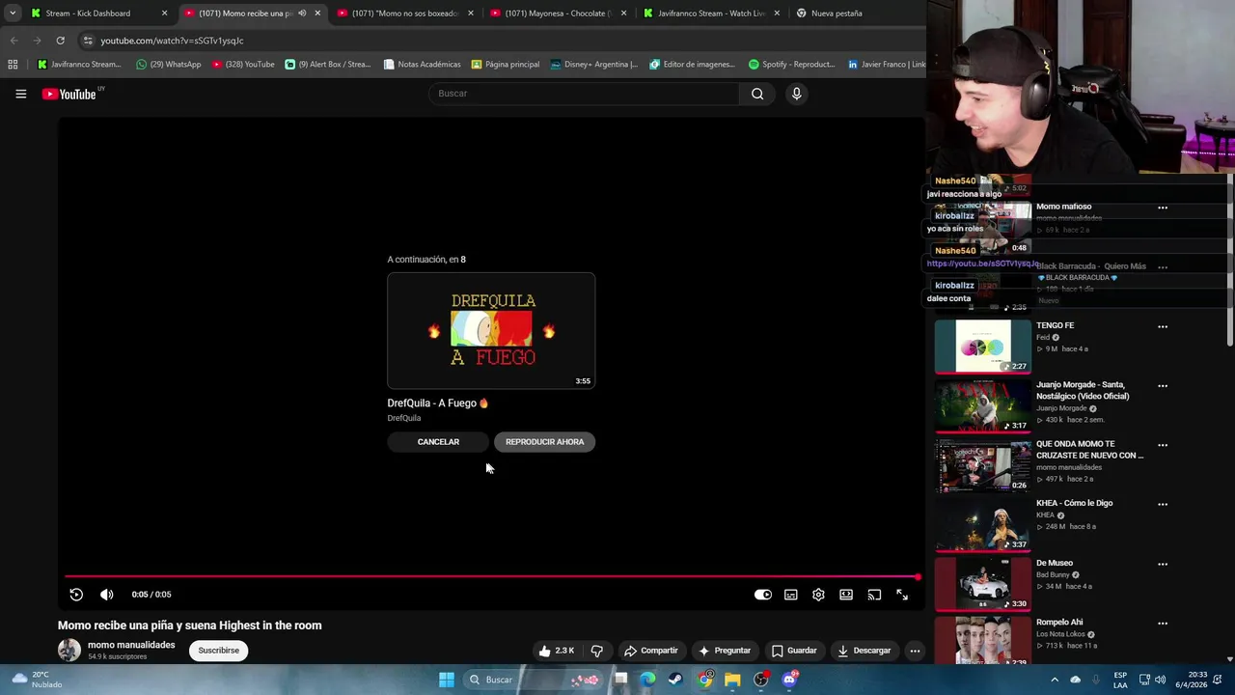The image size is (1235, 695).
Task: Open options for Momo mafioso video
Action: (x=1163, y=208)
